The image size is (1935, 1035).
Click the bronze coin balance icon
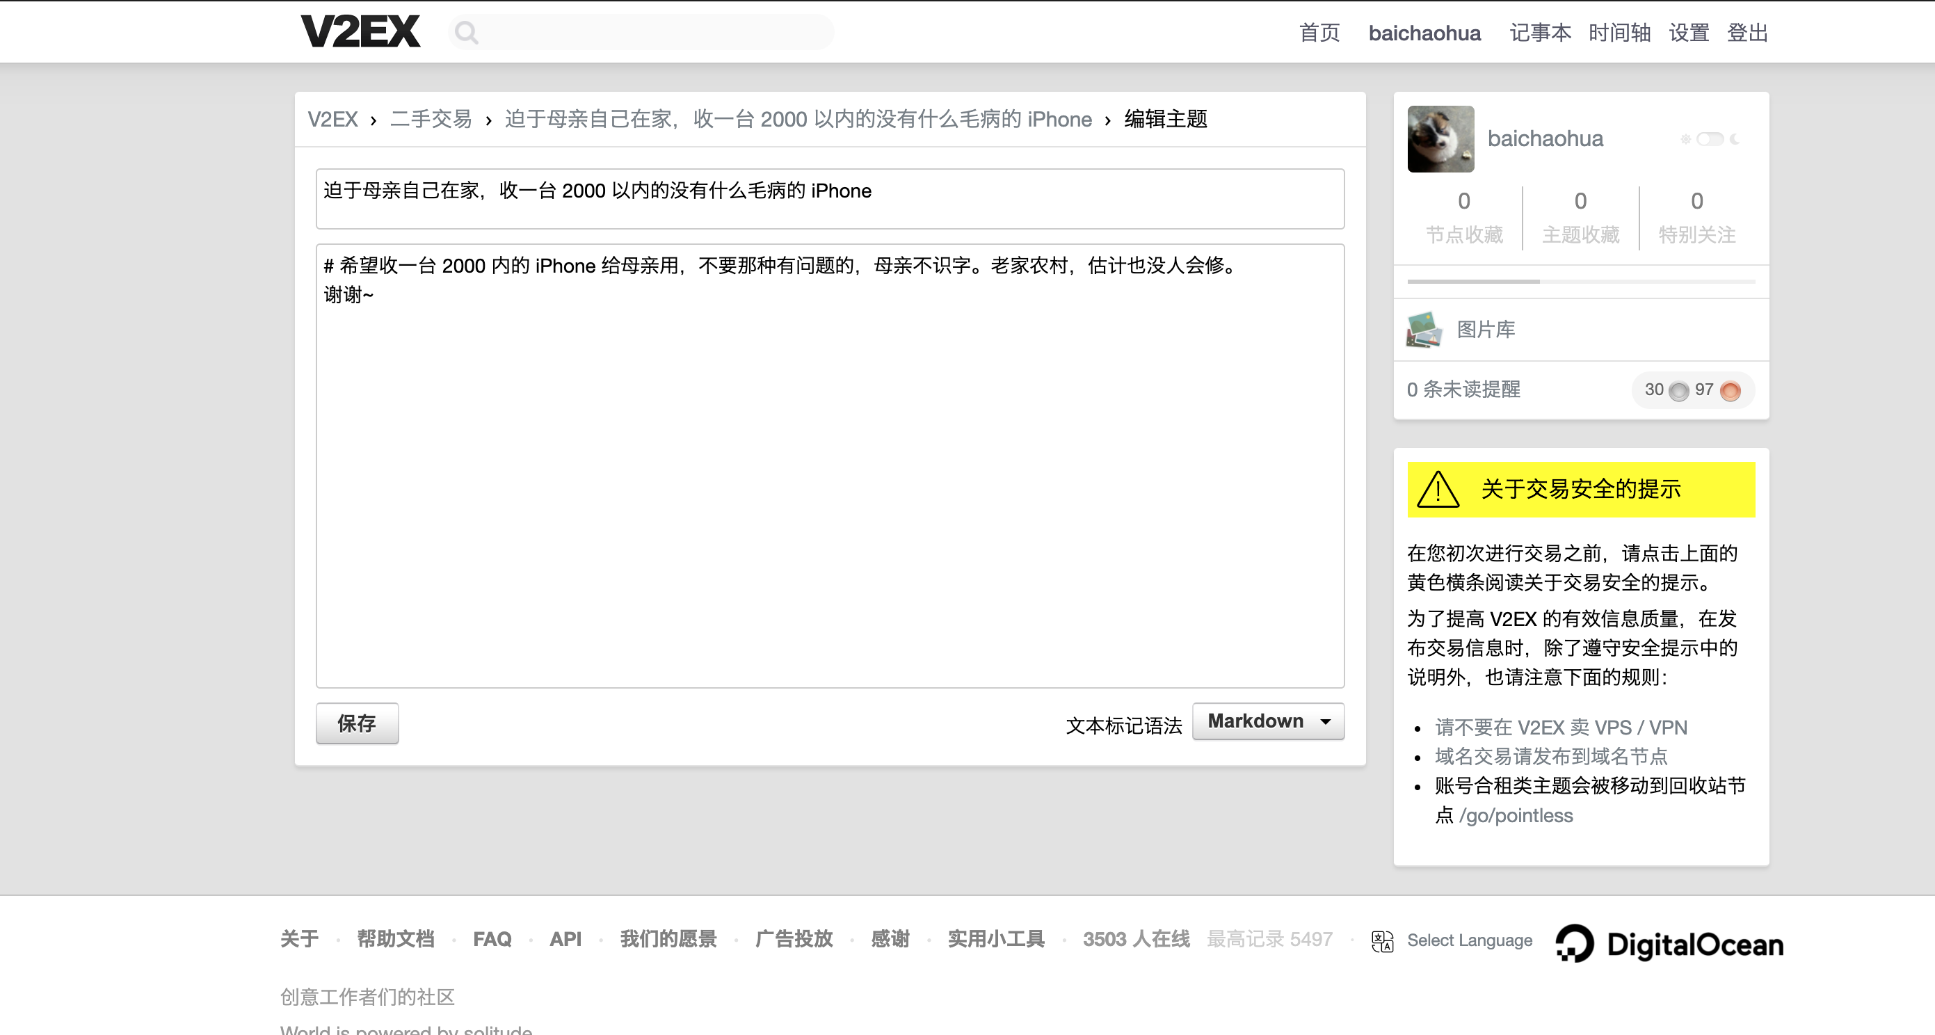(1730, 391)
